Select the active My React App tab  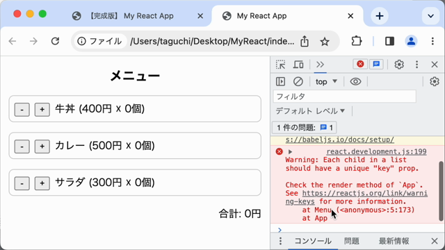(x=286, y=16)
